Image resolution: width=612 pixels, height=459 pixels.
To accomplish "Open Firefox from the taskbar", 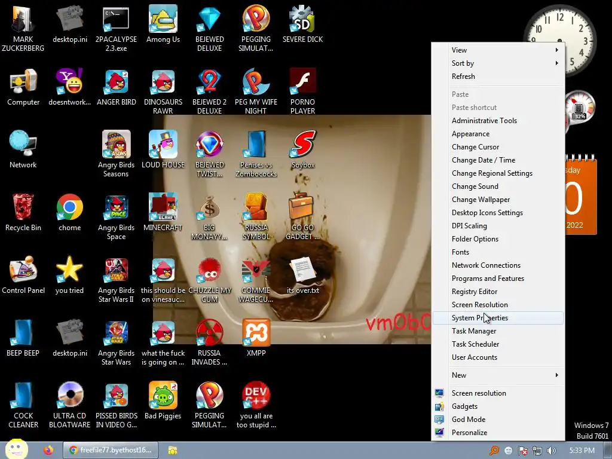I will (48, 451).
